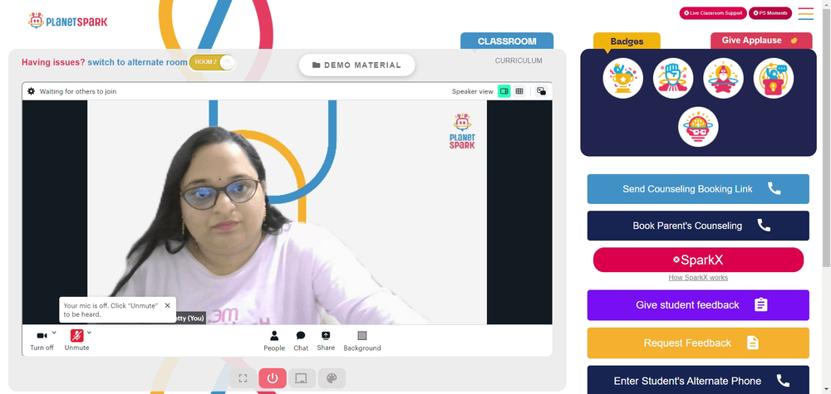Viewport: 831px width, 394px height.
Task: Open the Chat panel
Action: [x=301, y=341]
